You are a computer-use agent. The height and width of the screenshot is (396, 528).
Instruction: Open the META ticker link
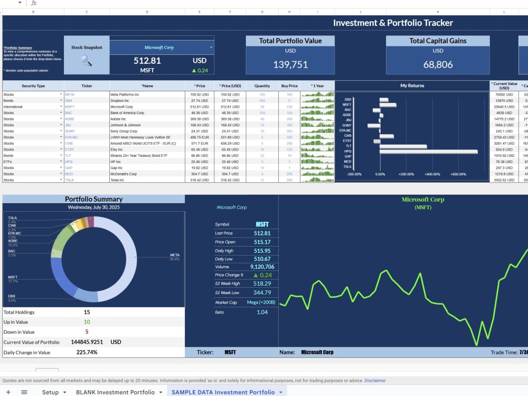[x=70, y=95]
